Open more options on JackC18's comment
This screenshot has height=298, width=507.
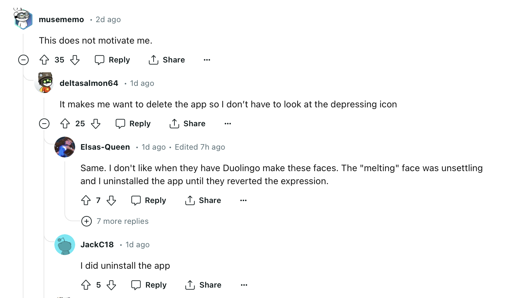[244, 285]
